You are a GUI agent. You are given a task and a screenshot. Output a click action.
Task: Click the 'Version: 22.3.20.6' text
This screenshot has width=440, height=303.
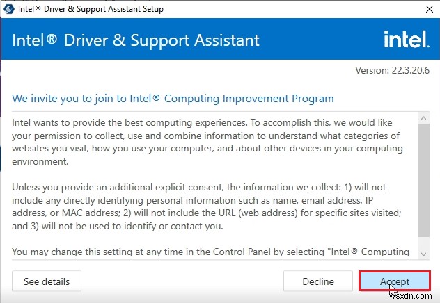392,70
